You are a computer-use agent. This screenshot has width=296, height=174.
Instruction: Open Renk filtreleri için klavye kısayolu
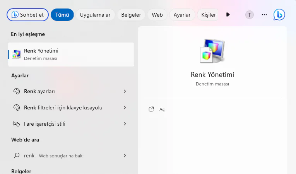pyautogui.click(x=71, y=107)
